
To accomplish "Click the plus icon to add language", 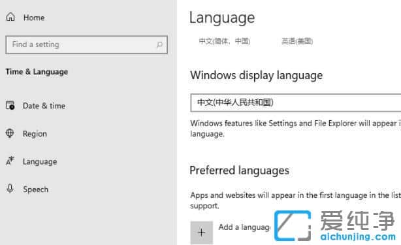I will pos(202,232).
